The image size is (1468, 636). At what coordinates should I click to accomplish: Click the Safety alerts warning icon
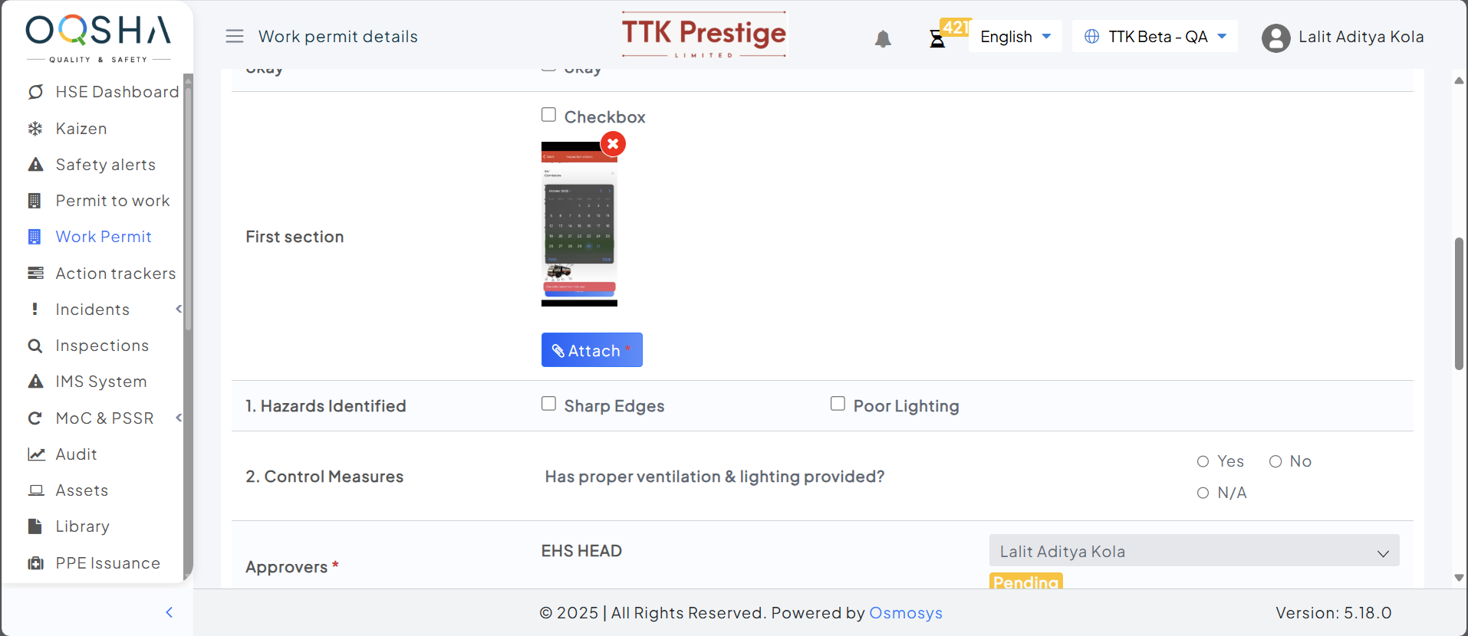point(35,165)
